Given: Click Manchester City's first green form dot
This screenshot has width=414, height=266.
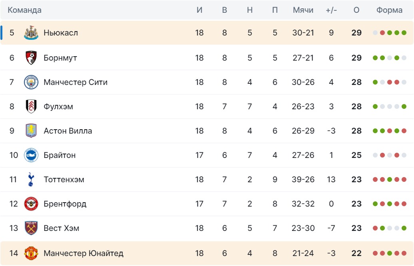Looking at the screenshot, I should 375,82.
